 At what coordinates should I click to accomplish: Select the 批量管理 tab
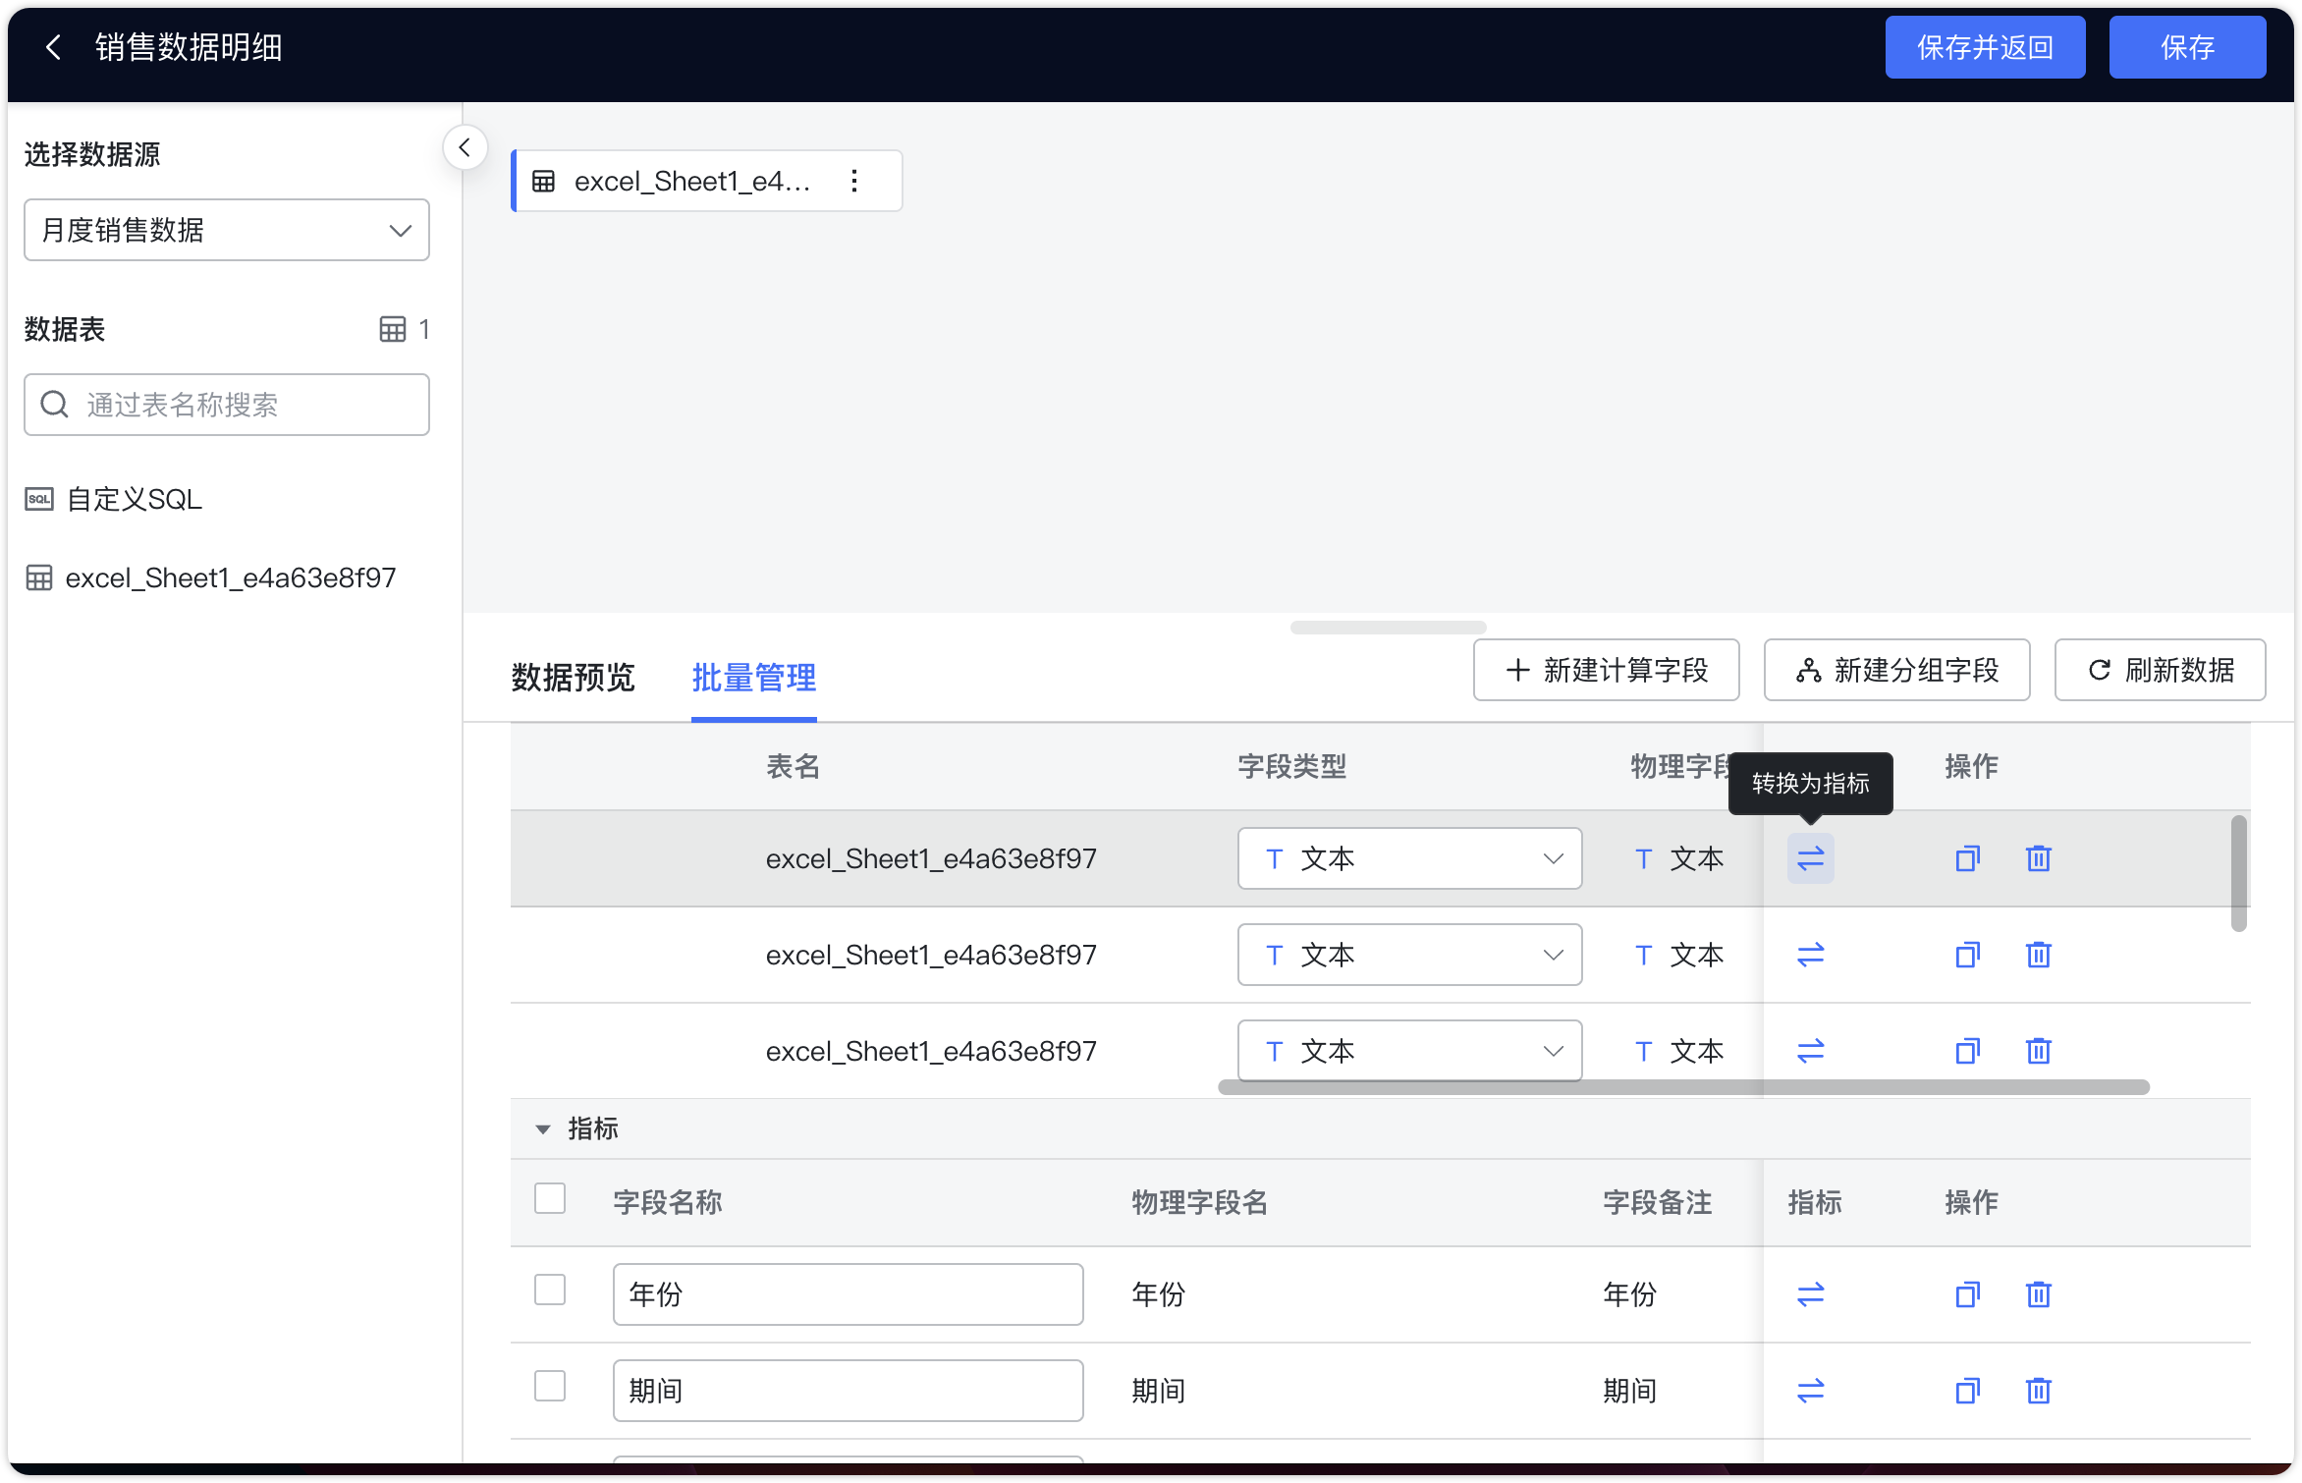pos(753,678)
